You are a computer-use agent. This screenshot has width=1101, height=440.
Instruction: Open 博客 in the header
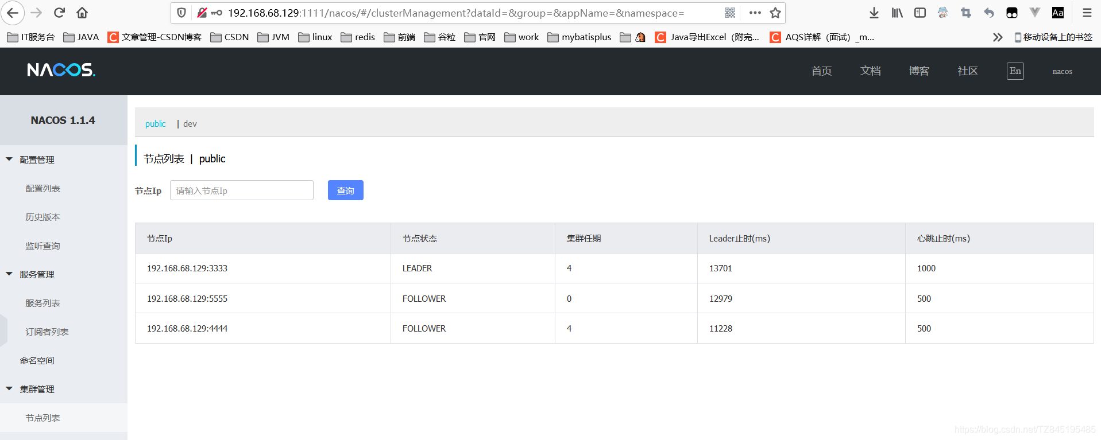(x=919, y=71)
